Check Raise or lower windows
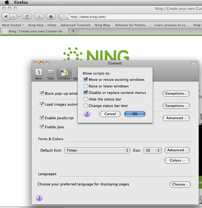 click(x=86, y=86)
